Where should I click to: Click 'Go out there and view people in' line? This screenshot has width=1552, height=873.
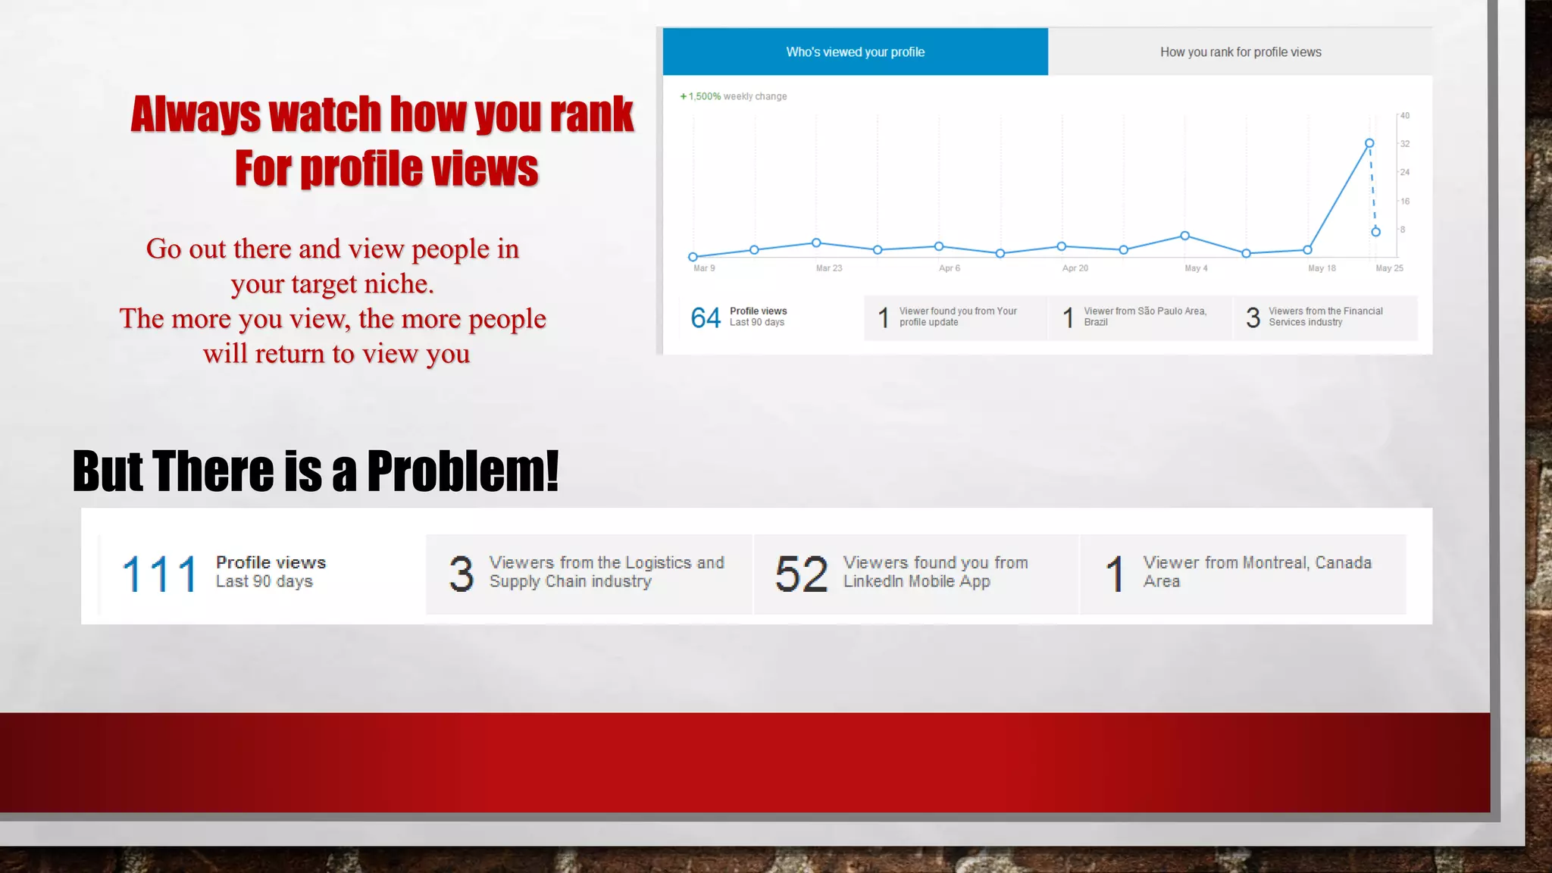pos(333,249)
